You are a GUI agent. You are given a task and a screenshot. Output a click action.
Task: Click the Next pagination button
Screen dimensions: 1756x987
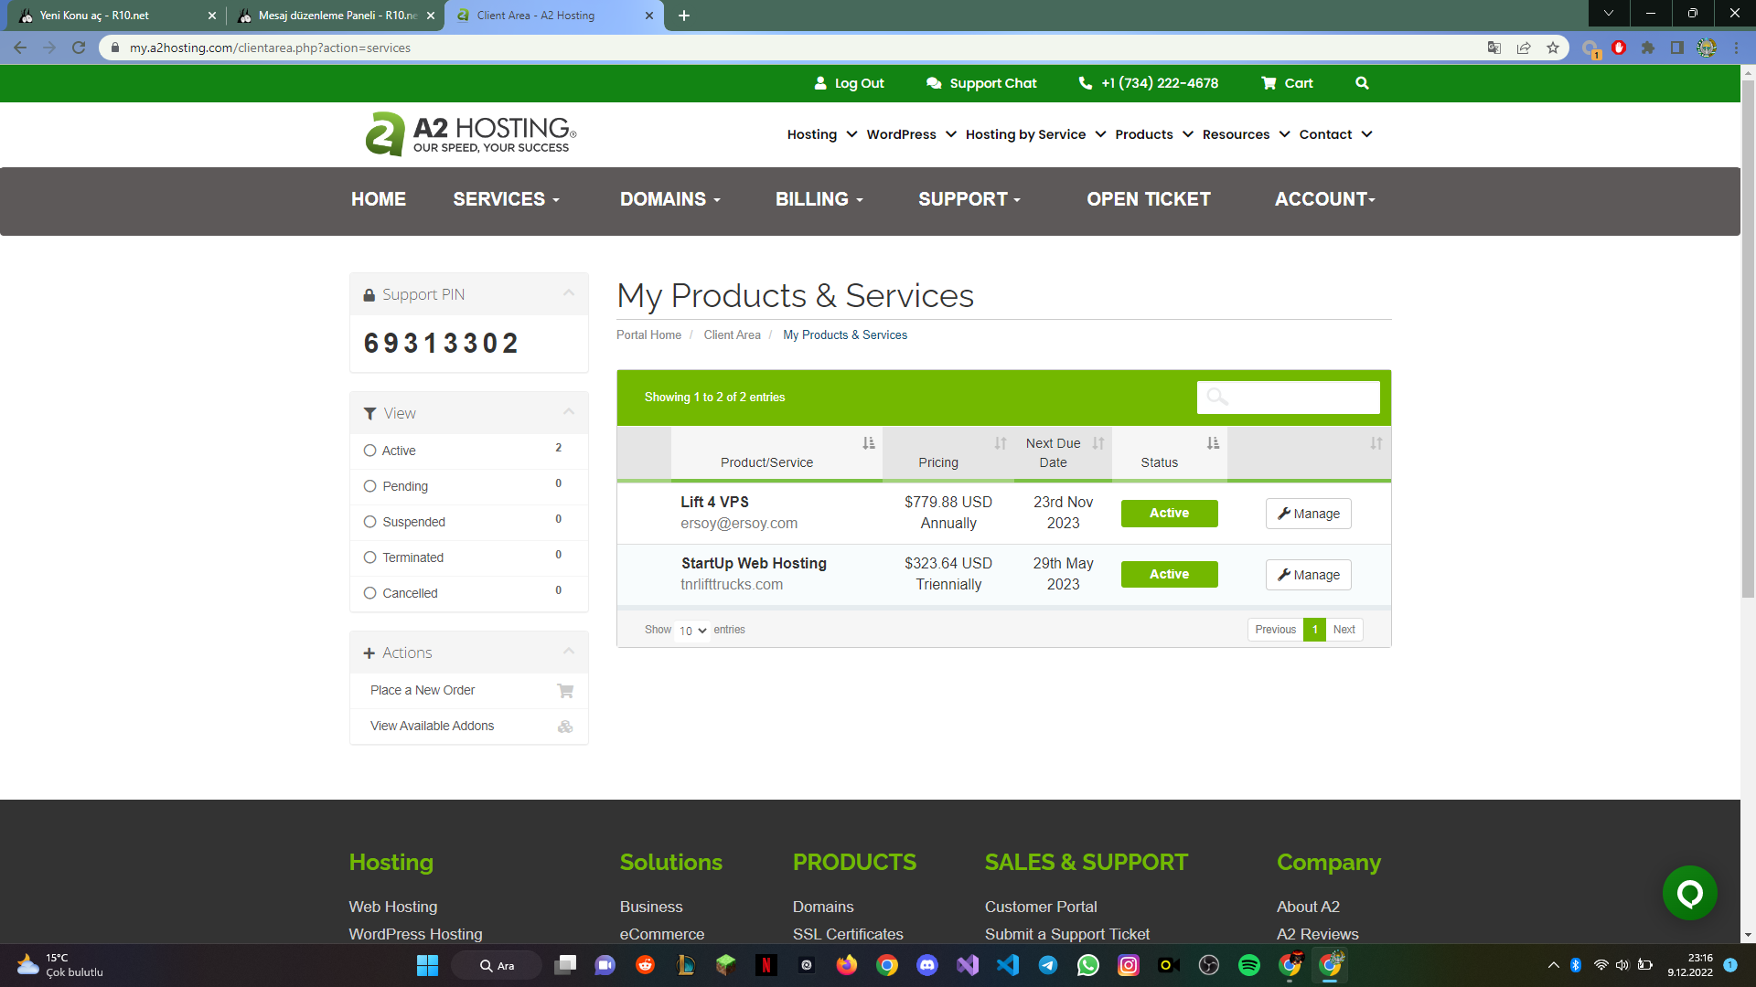[x=1344, y=630]
